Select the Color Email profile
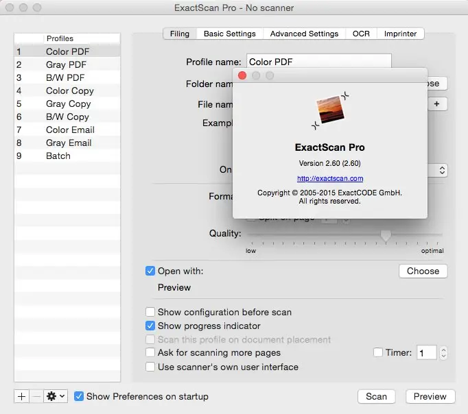The image size is (468, 414). coord(67,130)
